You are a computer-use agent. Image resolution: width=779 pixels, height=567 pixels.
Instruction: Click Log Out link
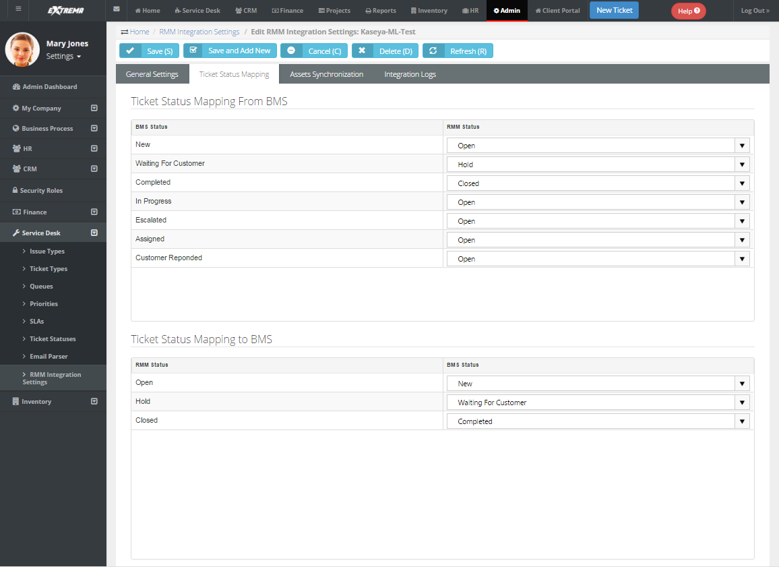[755, 10]
